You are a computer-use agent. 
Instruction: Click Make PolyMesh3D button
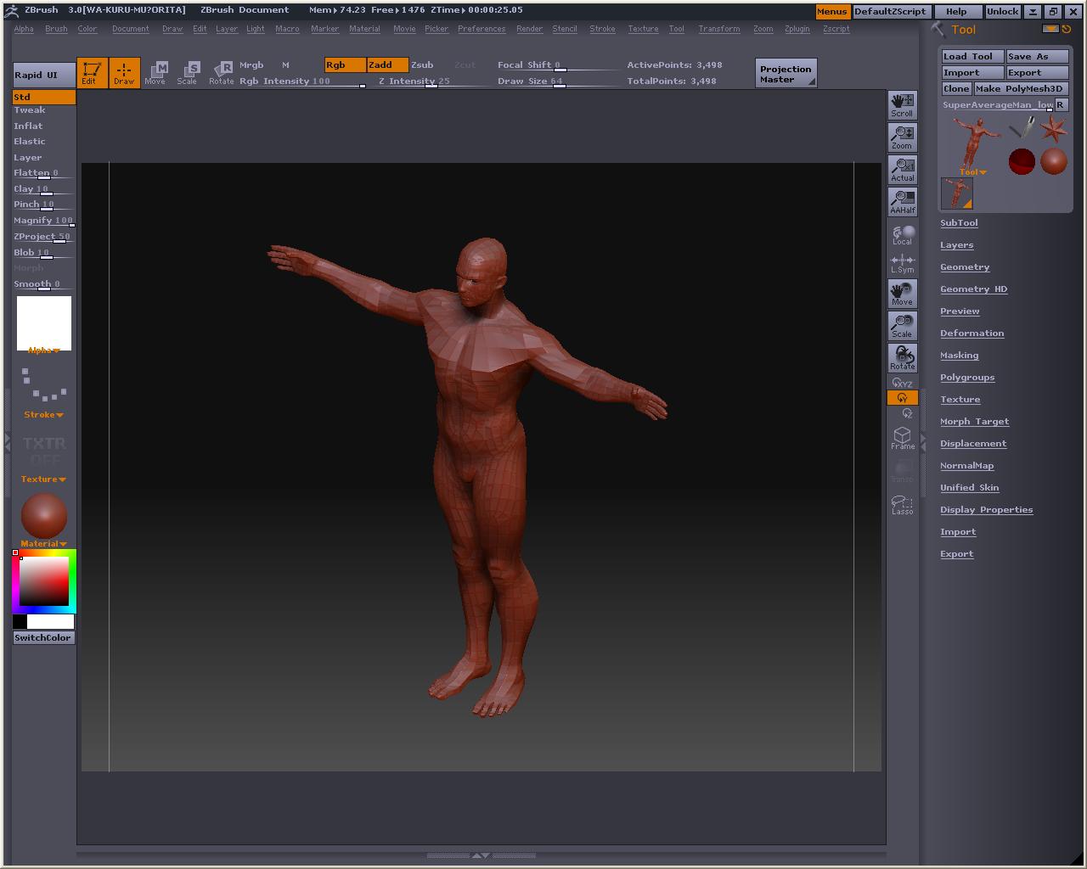(x=1019, y=89)
